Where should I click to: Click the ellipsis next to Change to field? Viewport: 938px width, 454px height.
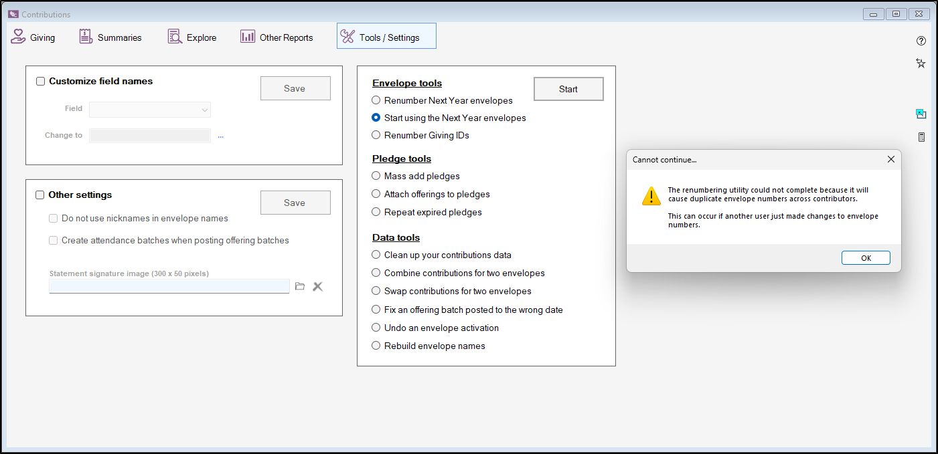click(220, 136)
